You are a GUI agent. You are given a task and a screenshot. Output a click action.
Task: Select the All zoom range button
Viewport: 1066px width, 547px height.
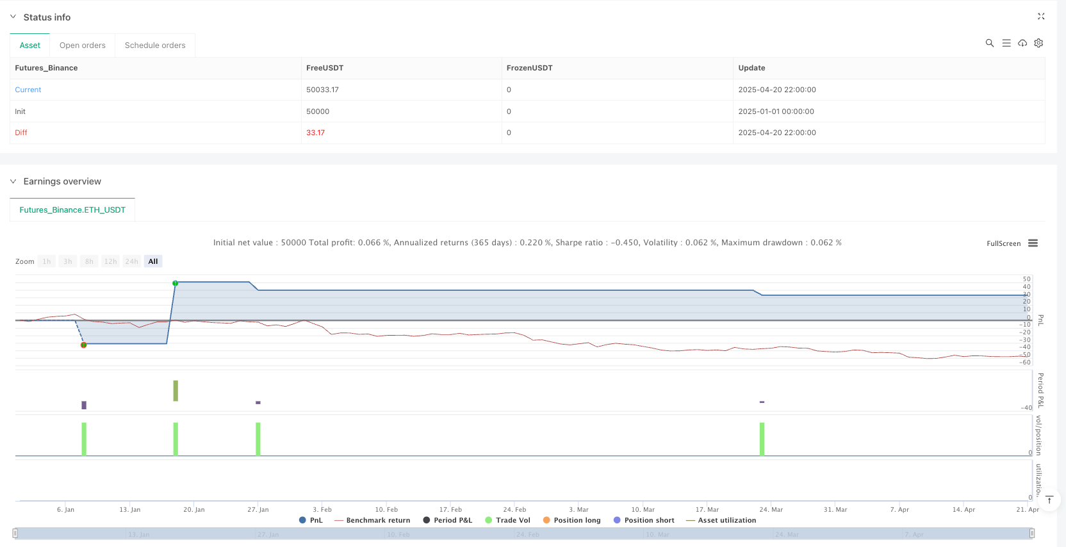pos(152,261)
